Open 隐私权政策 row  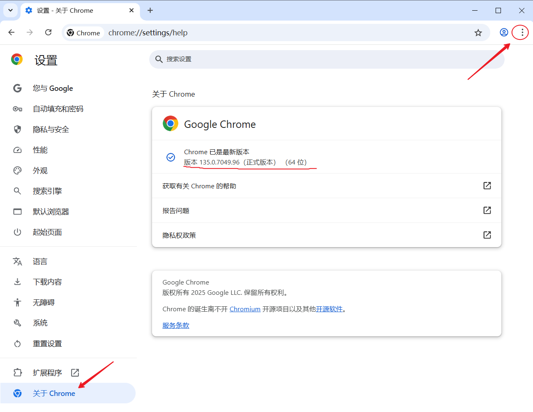pyautogui.click(x=327, y=235)
